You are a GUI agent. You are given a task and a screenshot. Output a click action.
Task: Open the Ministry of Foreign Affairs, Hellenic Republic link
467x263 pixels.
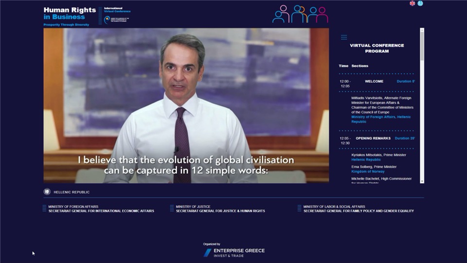pos(381,119)
